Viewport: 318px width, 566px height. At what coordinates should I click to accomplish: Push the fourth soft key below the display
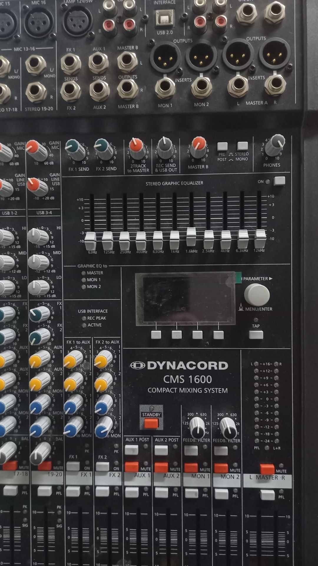tap(218, 335)
